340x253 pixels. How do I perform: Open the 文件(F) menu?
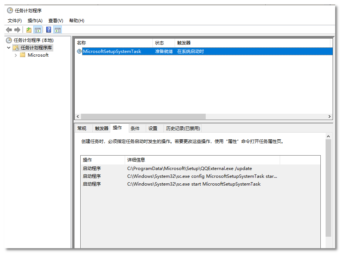pyautogui.click(x=15, y=21)
